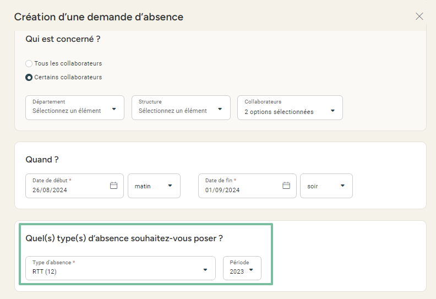Open the Type d'absence dropdown

121,268
